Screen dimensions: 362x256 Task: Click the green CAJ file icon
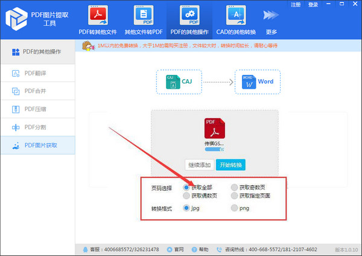[x=173, y=82]
